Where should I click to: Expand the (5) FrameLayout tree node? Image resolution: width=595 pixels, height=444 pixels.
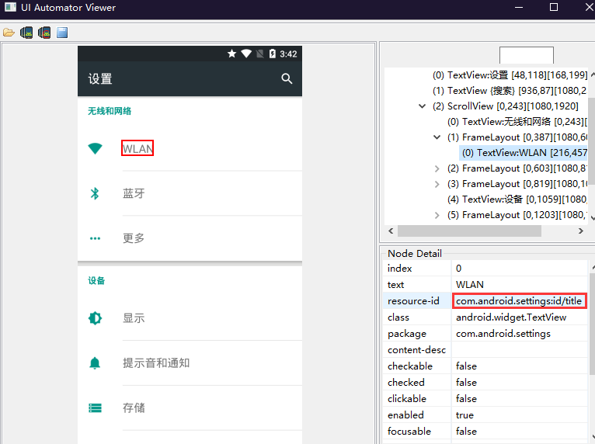click(x=437, y=215)
